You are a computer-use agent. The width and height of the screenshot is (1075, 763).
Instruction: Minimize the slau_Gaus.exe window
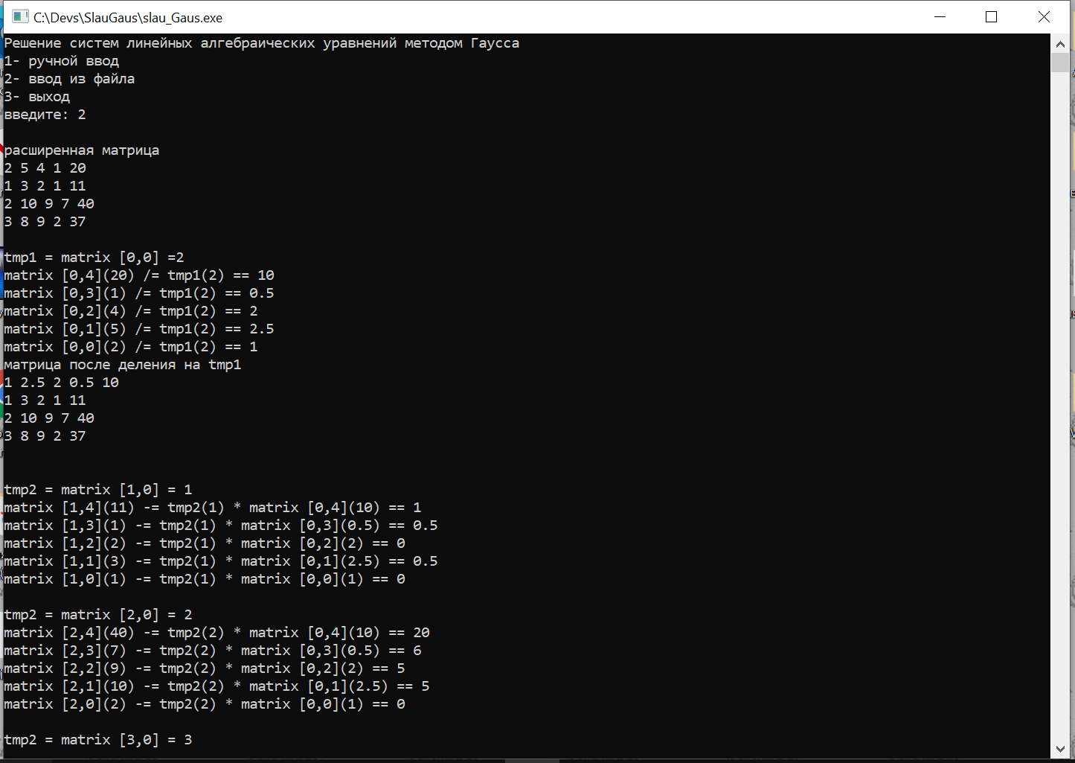(x=938, y=17)
